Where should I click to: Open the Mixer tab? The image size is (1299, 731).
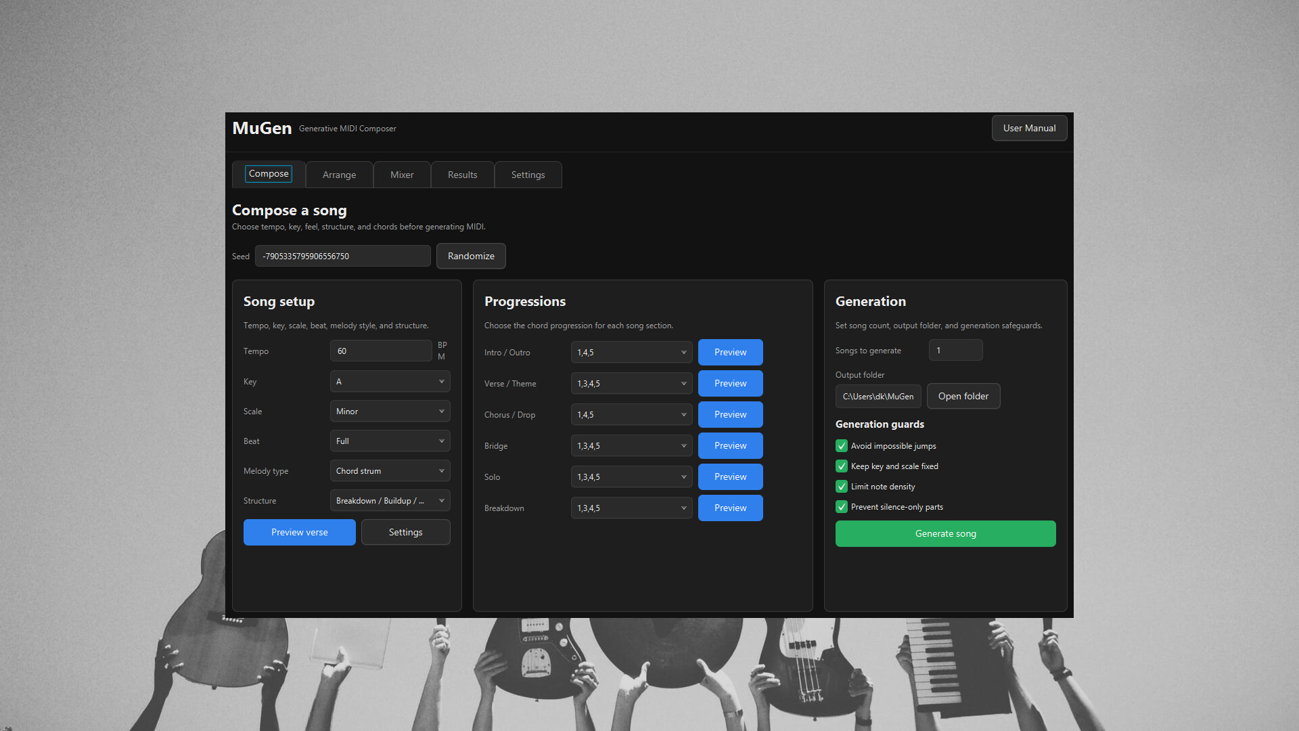[402, 175]
